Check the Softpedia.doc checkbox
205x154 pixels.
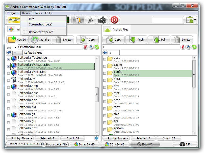9,101
